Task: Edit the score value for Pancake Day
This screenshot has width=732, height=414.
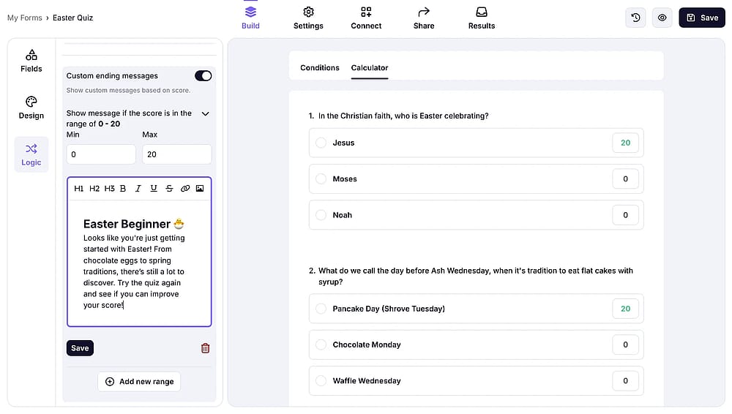Action: [625, 309]
